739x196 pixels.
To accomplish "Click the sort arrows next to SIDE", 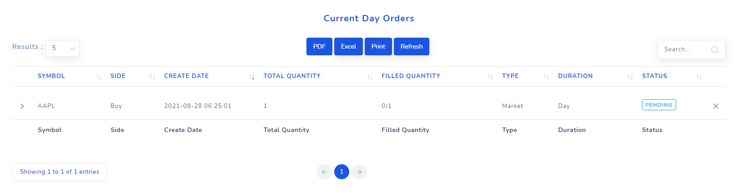I will (153, 77).
